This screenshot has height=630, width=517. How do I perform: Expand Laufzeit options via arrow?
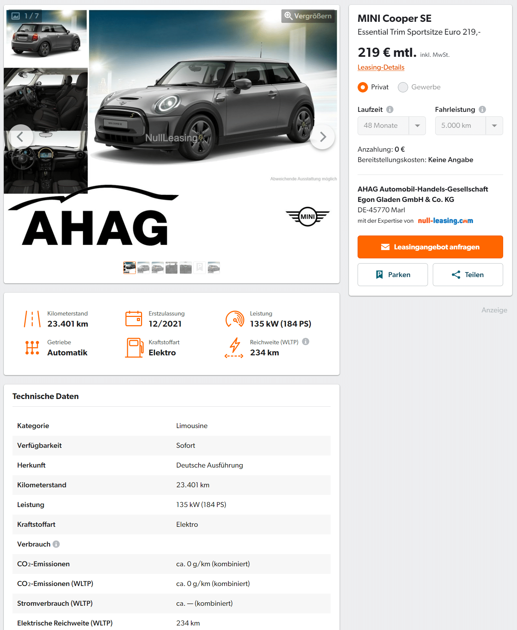[x=418, y=126]
